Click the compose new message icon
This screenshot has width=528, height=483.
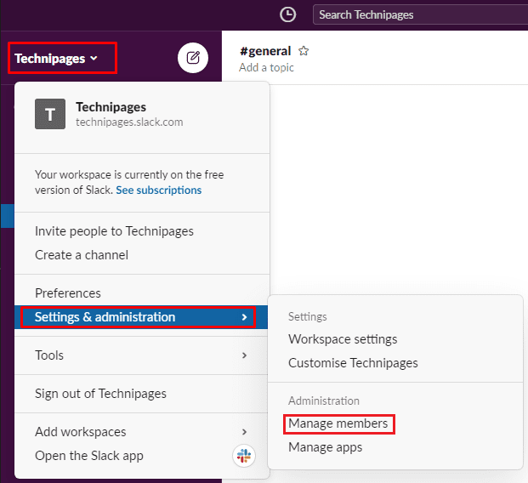pyautogui.click(x=193, y=58)
